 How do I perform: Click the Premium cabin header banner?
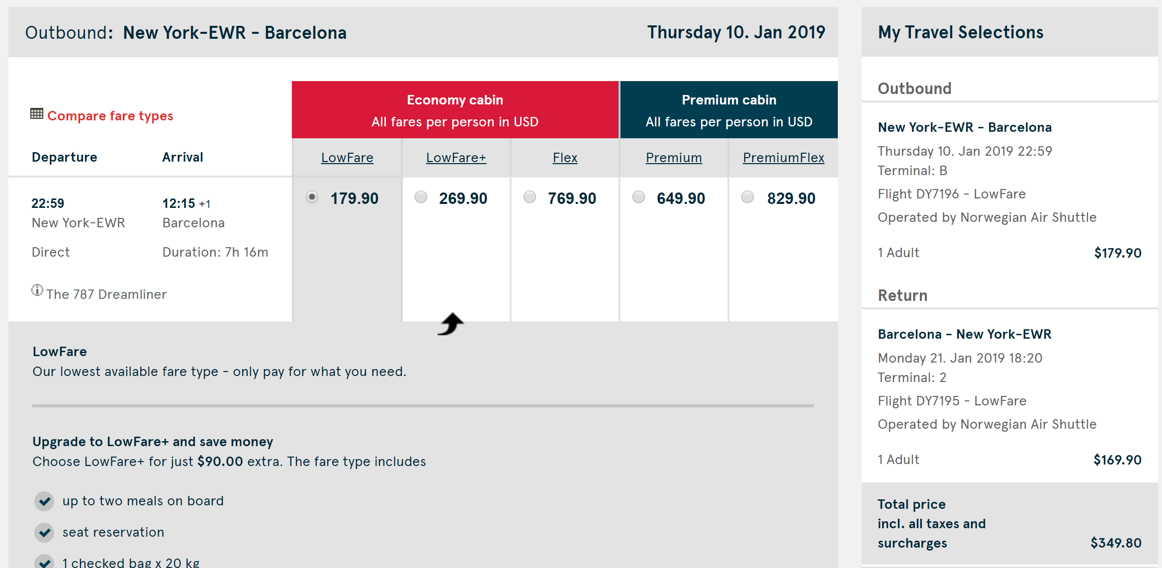(x=728, y=110)
